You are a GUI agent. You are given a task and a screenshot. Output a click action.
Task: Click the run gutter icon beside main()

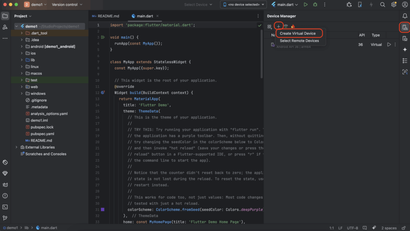(103, 37)
